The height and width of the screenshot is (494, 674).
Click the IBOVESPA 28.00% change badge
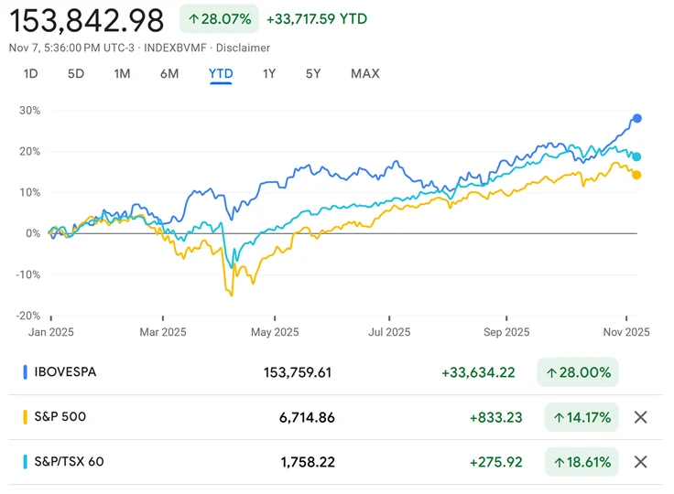(578, 373)
